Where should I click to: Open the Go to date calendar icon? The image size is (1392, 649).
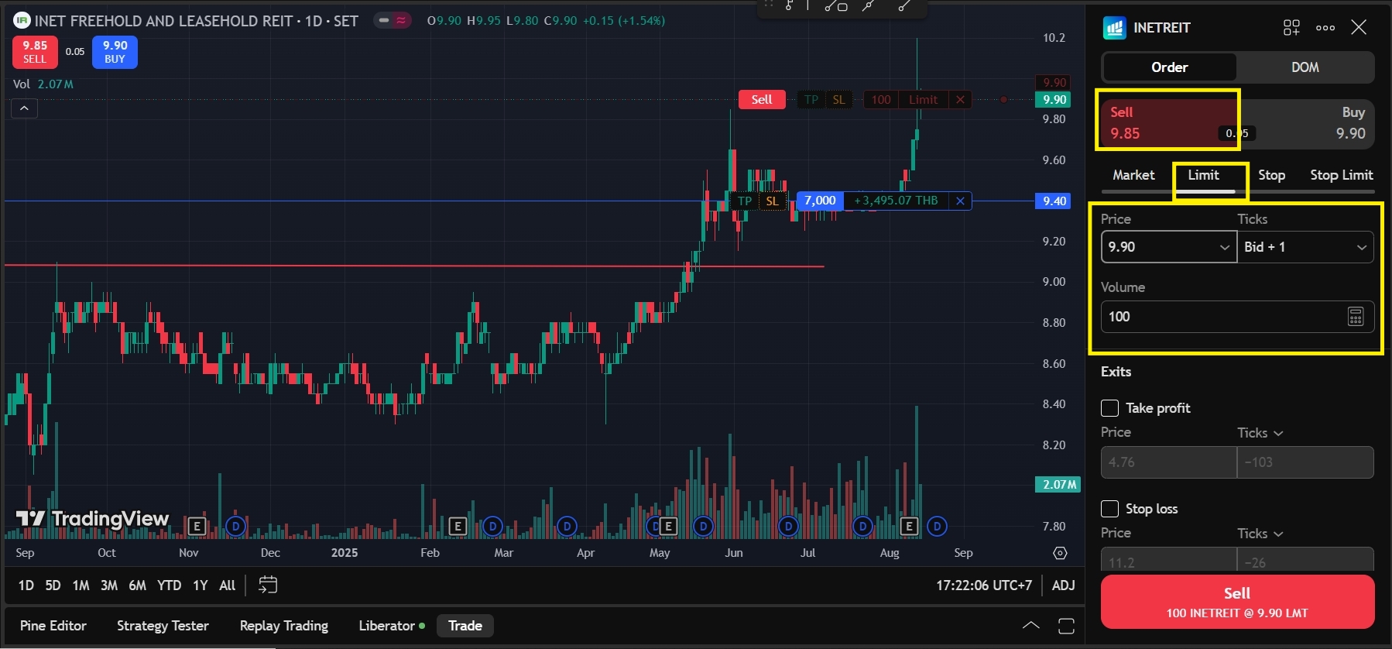point(268,585)
